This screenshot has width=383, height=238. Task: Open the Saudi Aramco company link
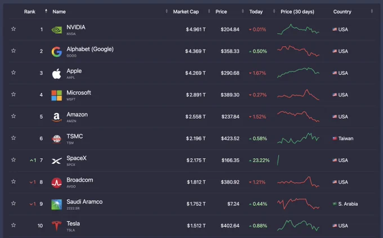84,201
